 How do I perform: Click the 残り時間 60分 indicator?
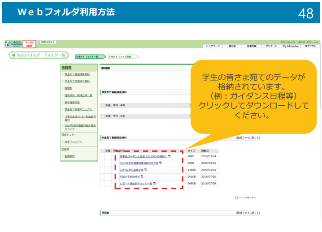(x=29, y=44)
